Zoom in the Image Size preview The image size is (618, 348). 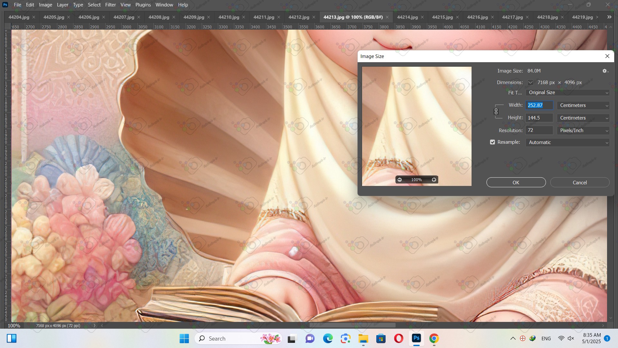pyautogui.click(x=434, y=180)
